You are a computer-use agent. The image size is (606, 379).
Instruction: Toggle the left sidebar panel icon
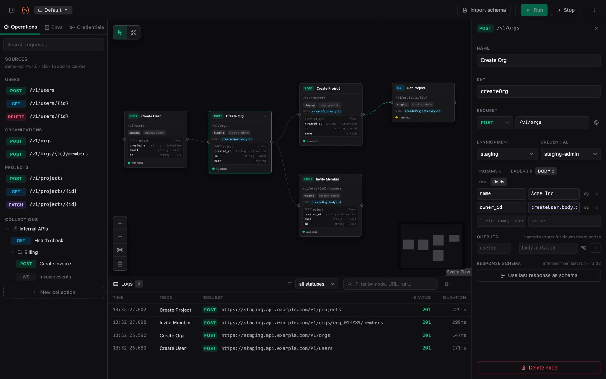pyautogui.click(x=12, y=10)
